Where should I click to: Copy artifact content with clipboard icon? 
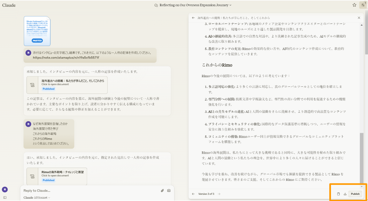pos(338,194)
